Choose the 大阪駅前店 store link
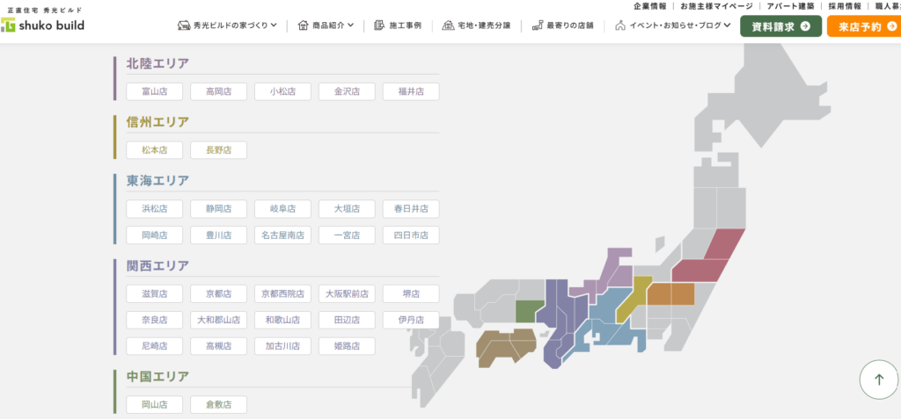The width and height of the screenshot is (901, 419). pyautogui.click(x=347, y=293)
